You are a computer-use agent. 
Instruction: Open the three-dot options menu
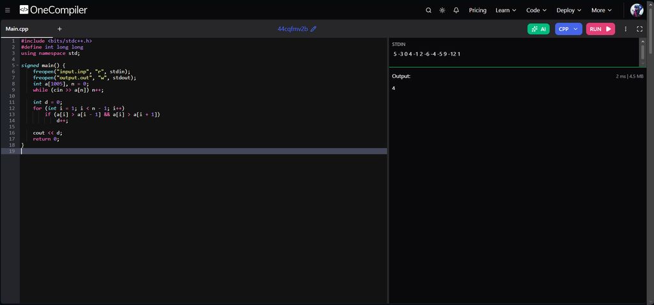[625, 29]
